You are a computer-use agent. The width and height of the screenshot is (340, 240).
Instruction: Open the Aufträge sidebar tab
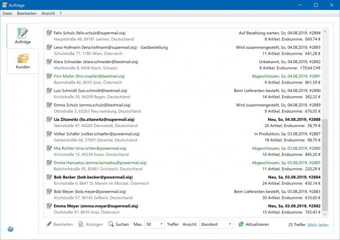(x=22, y=36)
